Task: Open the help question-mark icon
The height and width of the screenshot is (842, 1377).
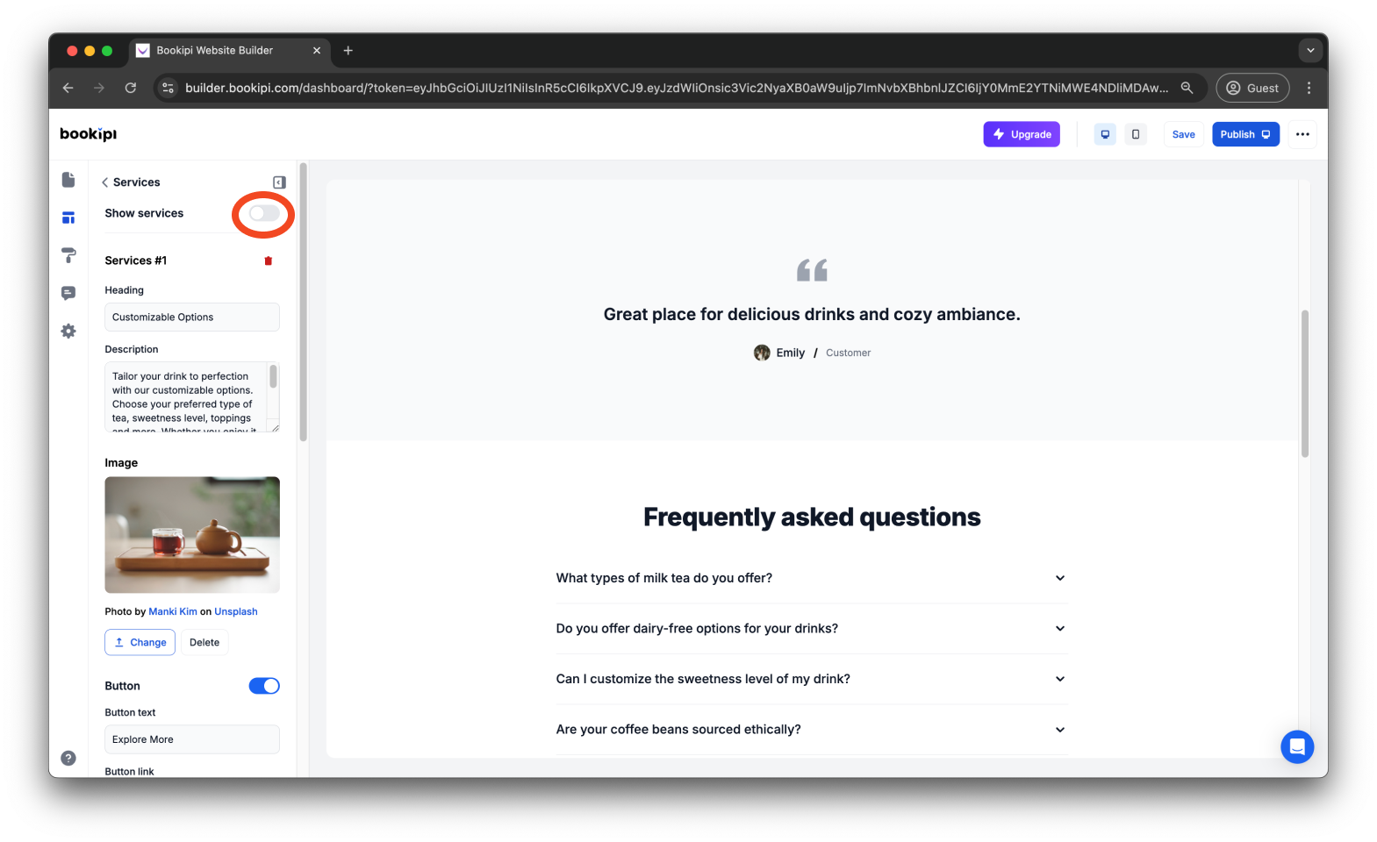Action: (68, 757)
